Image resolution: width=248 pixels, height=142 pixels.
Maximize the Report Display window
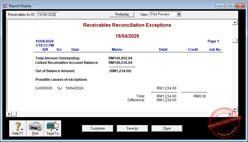[x=230, y=6]
